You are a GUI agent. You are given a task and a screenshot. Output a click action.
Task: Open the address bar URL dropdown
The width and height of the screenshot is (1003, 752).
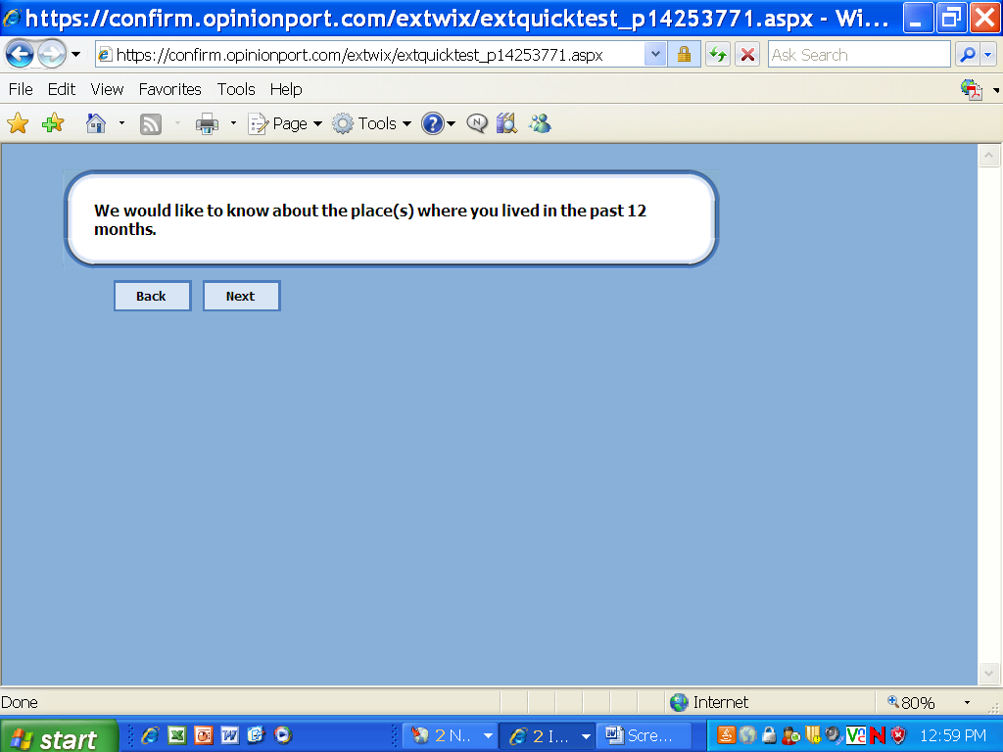(655, 55)
